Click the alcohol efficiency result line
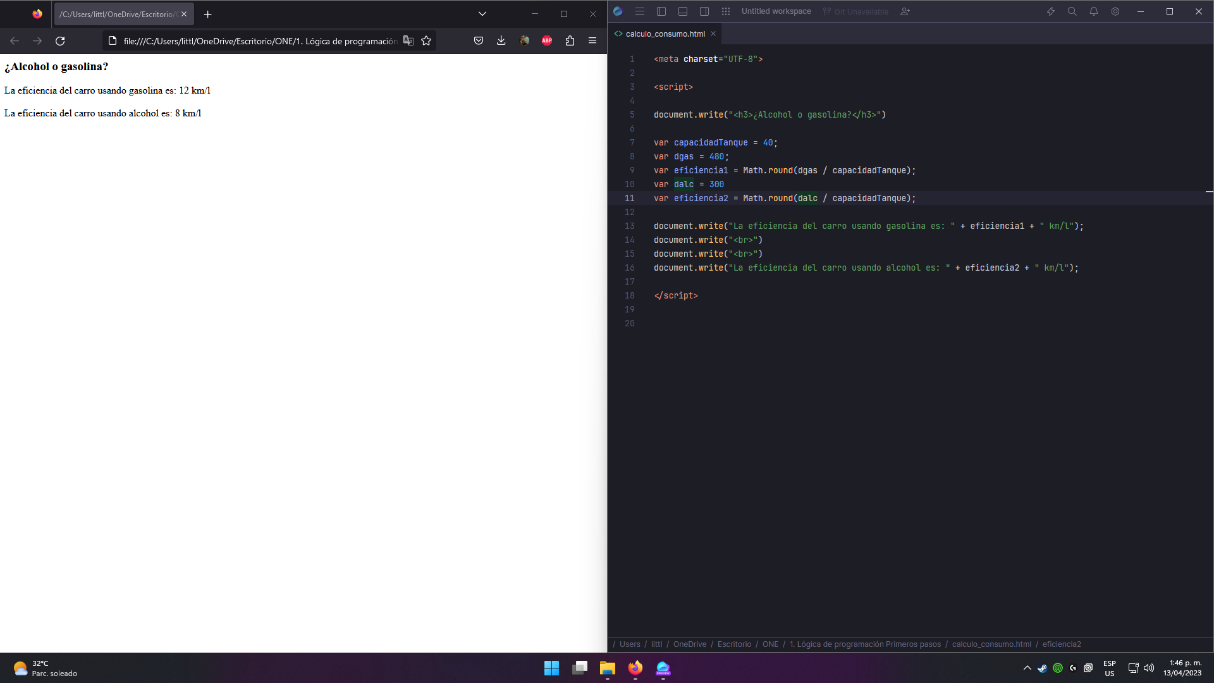Viewport: 1214px width, 683px height. pos(103,113)
